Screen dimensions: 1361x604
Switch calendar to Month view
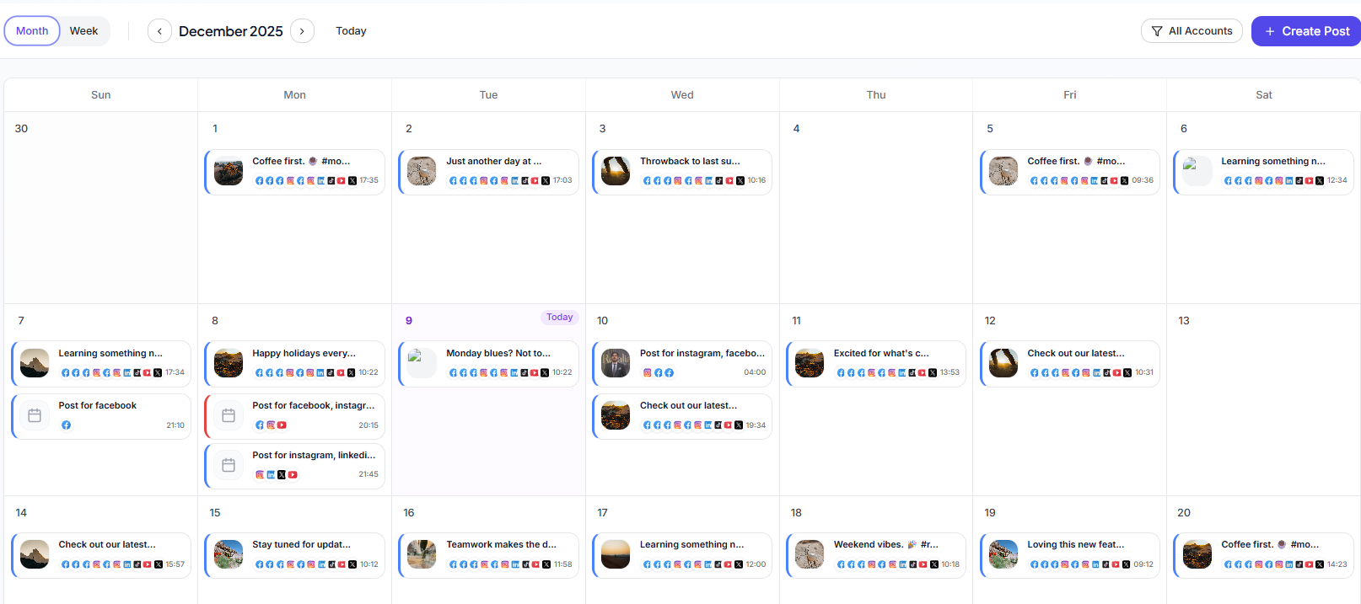(32, 31)
